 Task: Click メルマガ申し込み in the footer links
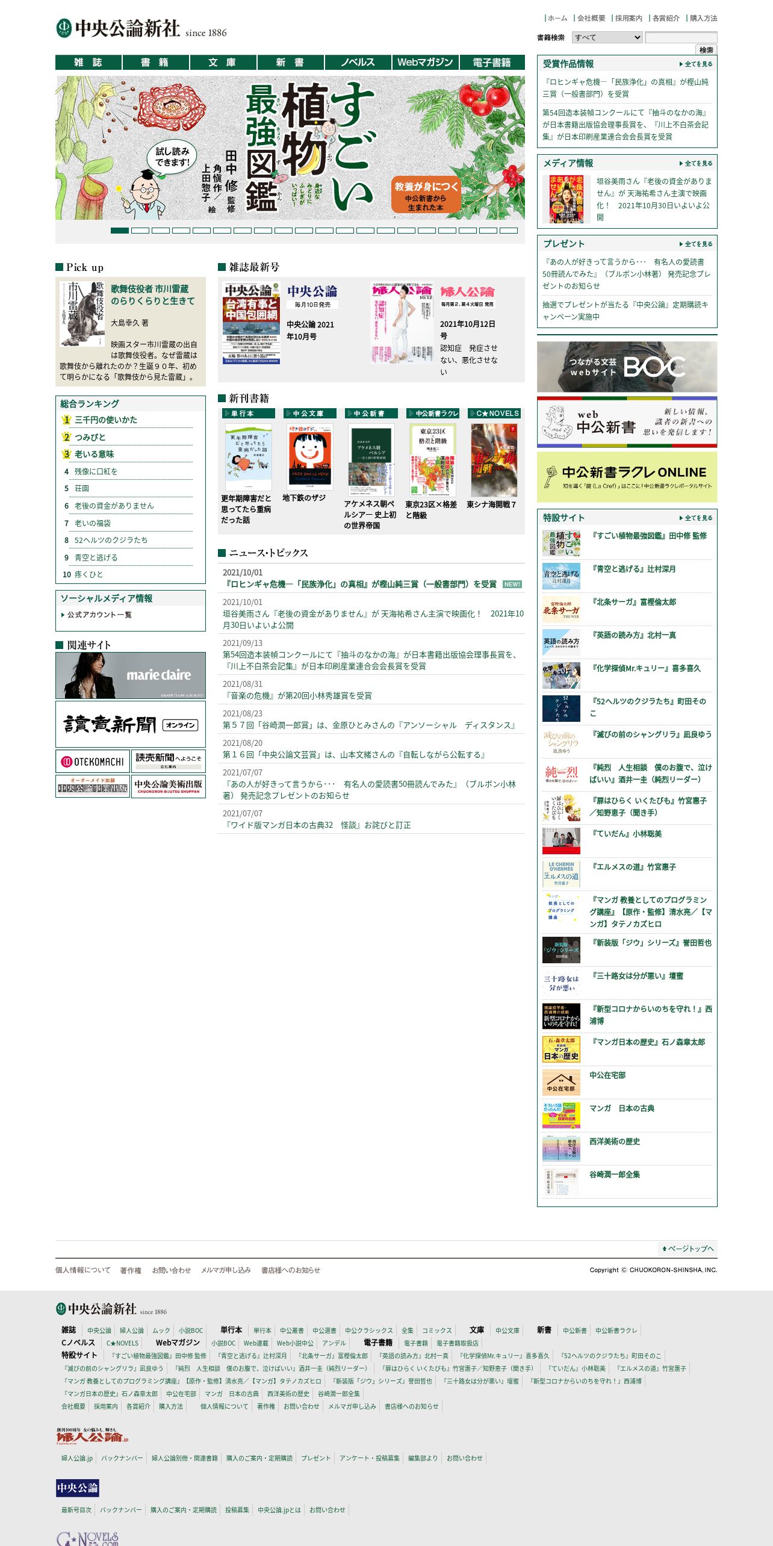click(x=226, y=1270)
